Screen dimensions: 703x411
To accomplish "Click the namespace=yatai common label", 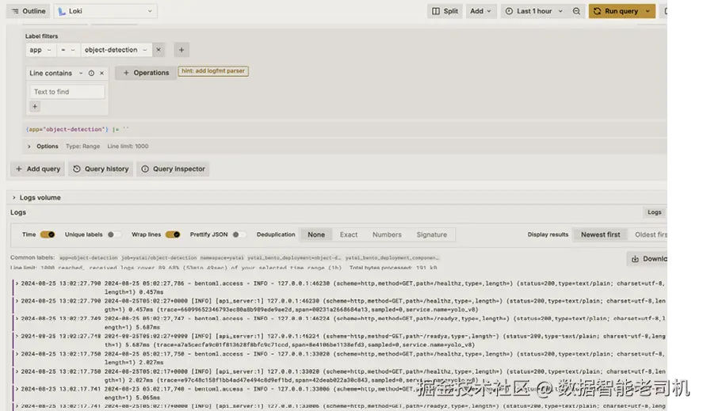I will click(x=222, y=257).
